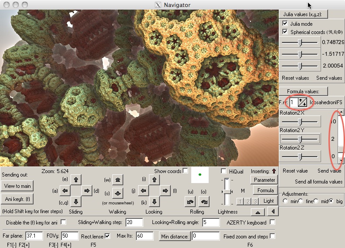Viewport: 345px width, 248px height.
Task: Click the Far plane input field
Action: tap(34, 236)
